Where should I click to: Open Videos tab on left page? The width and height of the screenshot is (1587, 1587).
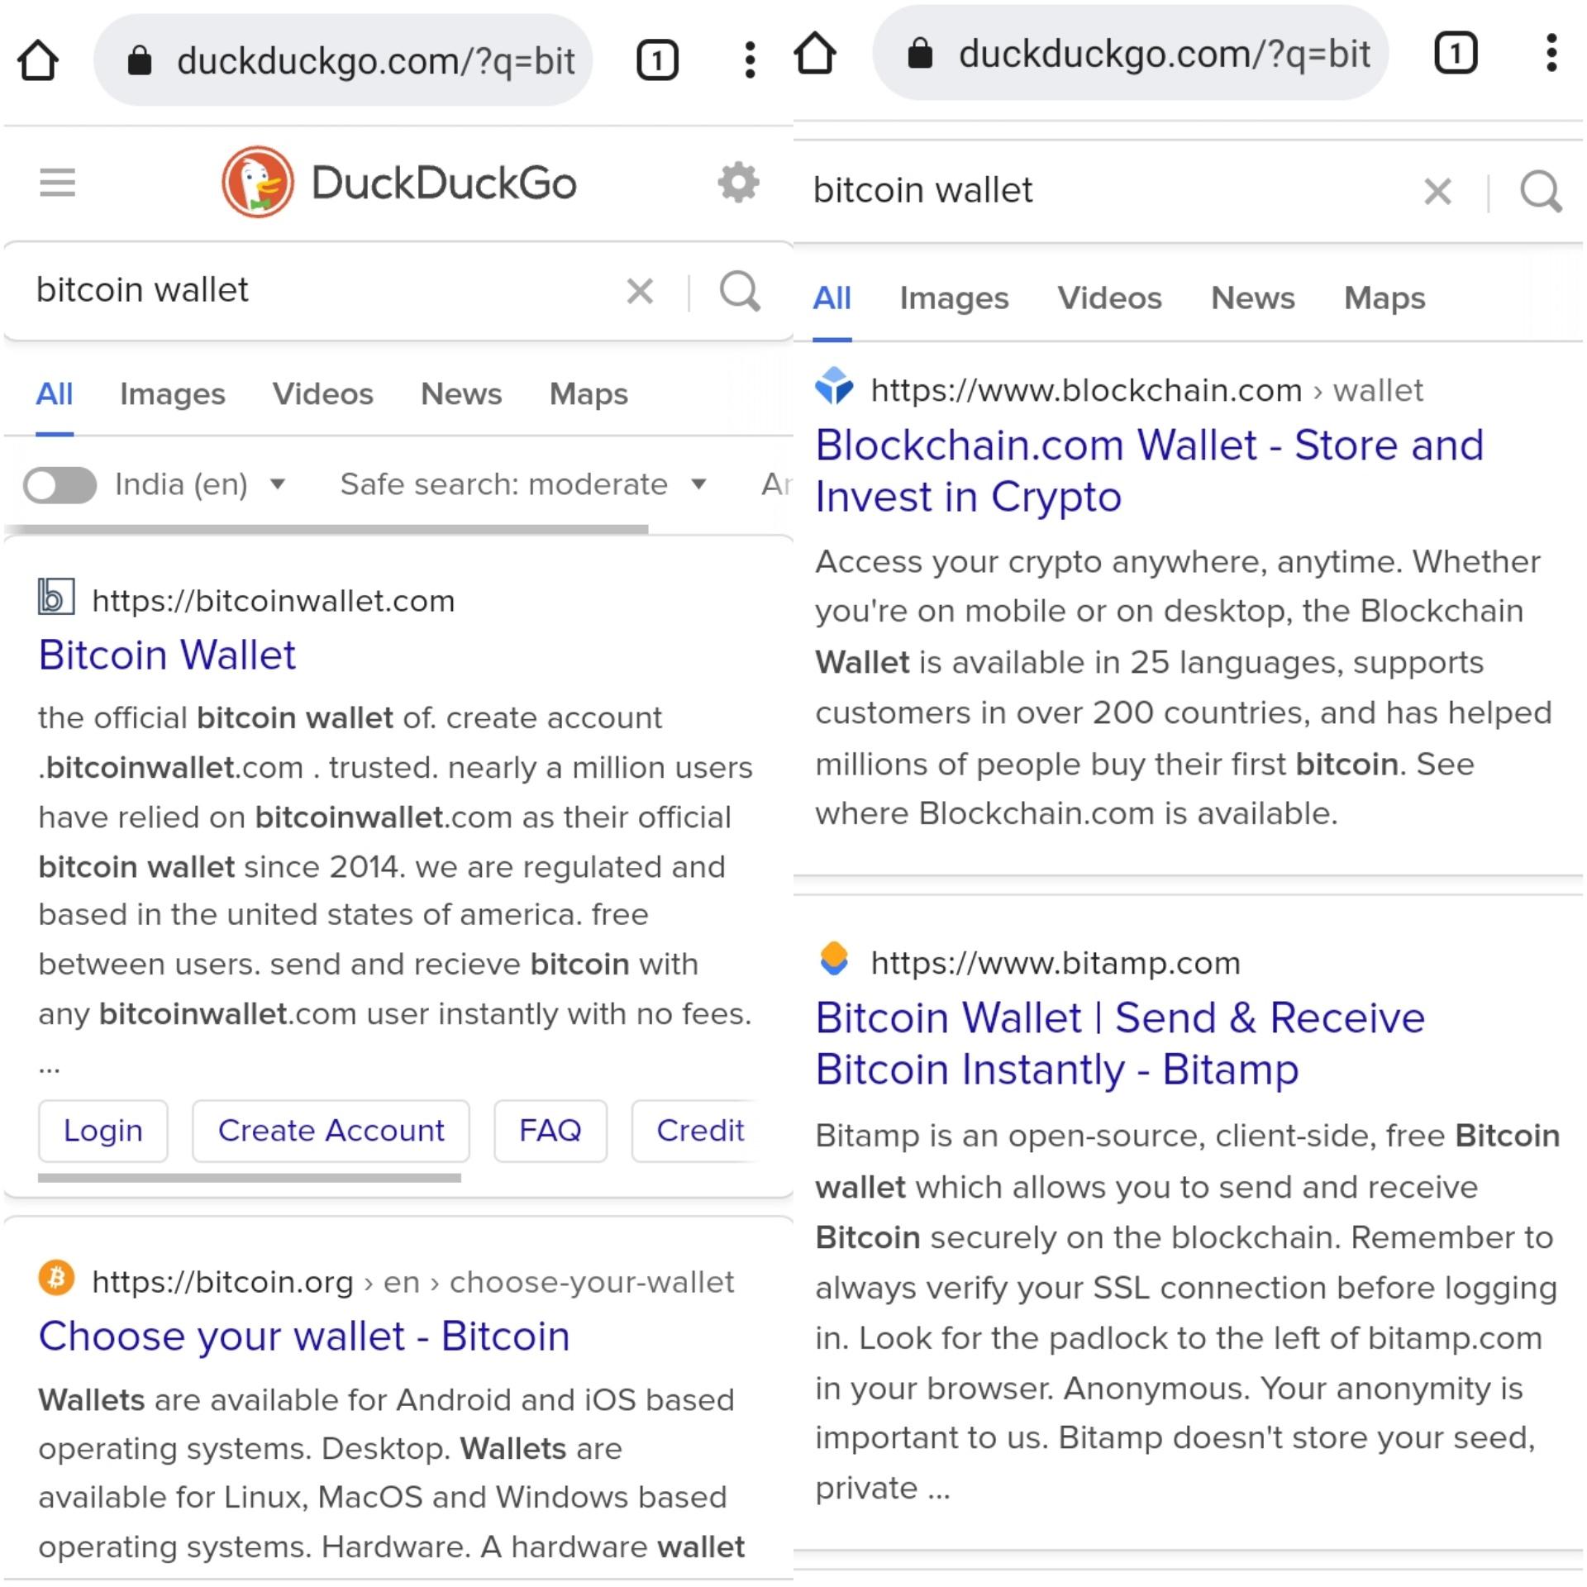coord(322,394)
